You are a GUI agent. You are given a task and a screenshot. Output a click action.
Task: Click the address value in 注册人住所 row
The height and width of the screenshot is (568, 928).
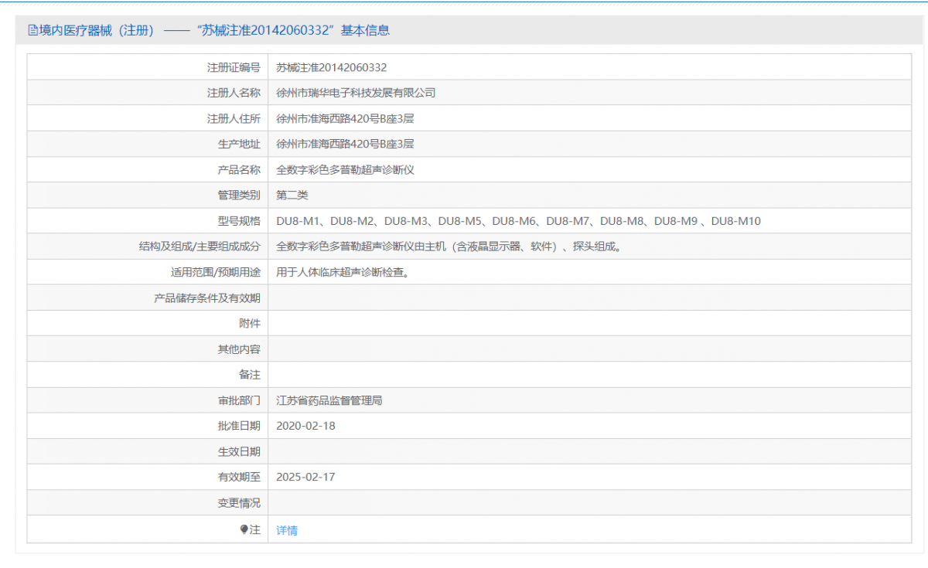(x=346, y=118)
